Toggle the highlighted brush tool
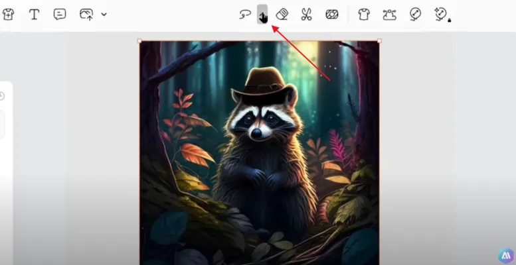Screen dimensions: 516x265 click(x=263, y=14)
